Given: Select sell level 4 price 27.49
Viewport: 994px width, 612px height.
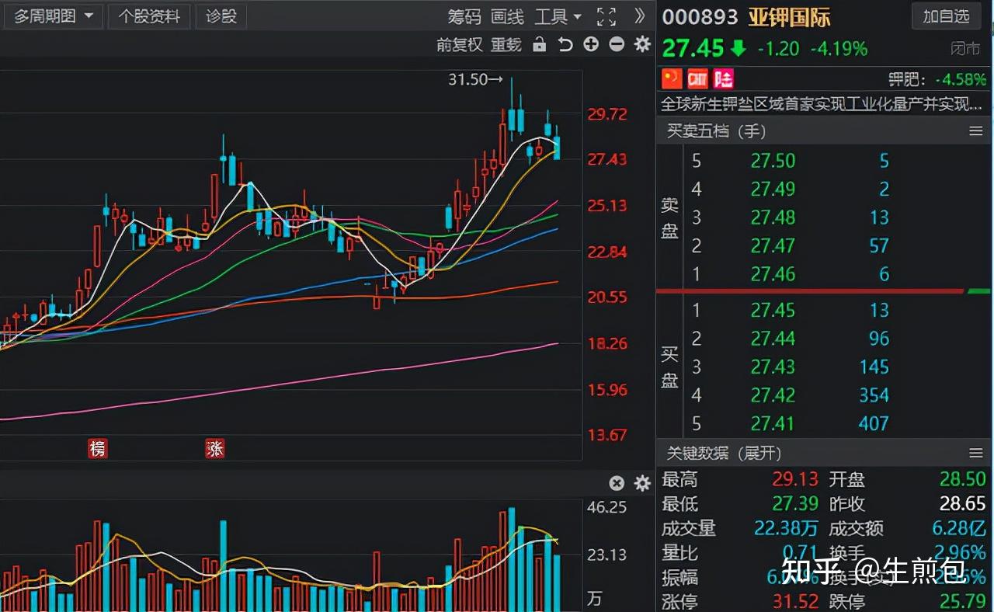Looking at the screenshot, I should (773, 189).
